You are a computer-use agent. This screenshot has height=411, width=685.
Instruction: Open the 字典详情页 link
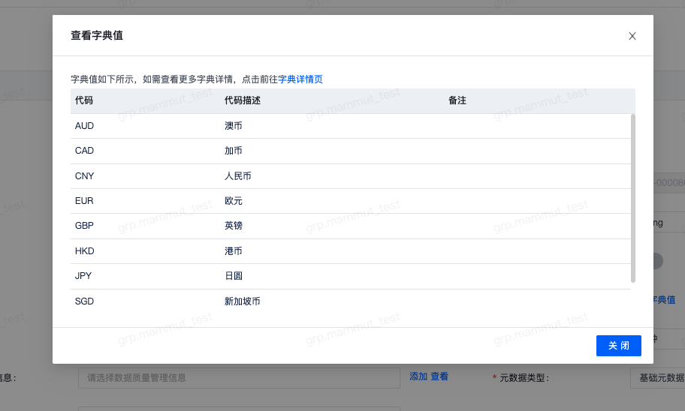[300, 79]
